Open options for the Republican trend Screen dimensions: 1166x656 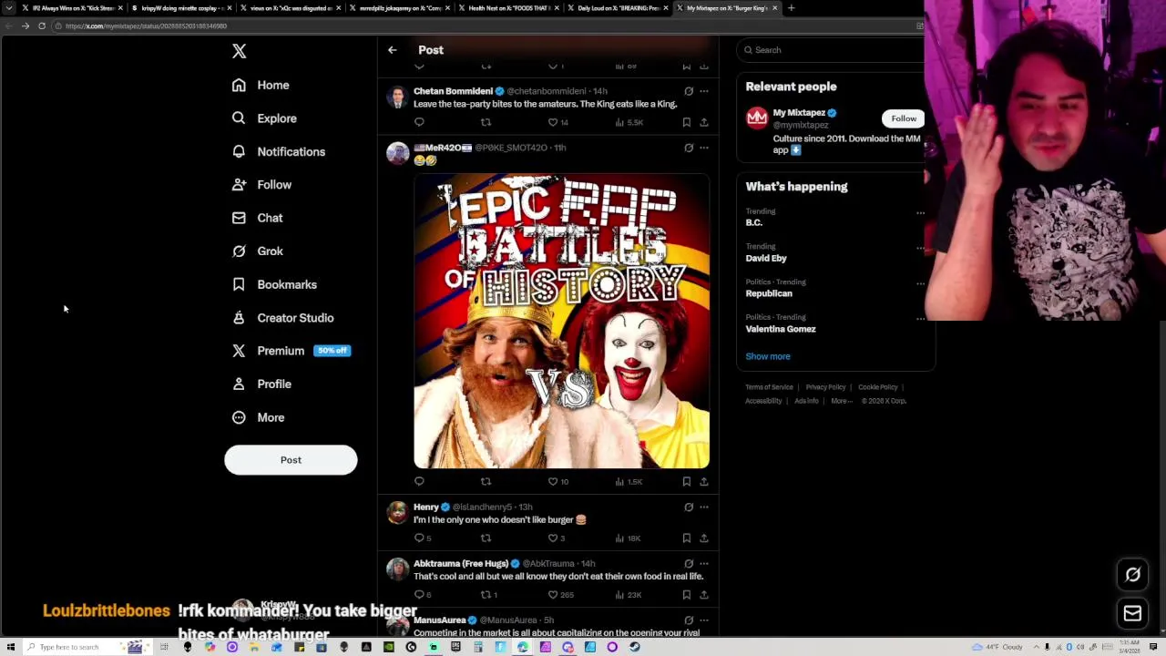(920, 283)
